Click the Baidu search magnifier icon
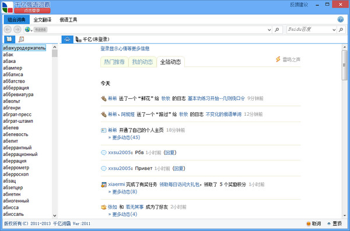 tap(341, 30)
